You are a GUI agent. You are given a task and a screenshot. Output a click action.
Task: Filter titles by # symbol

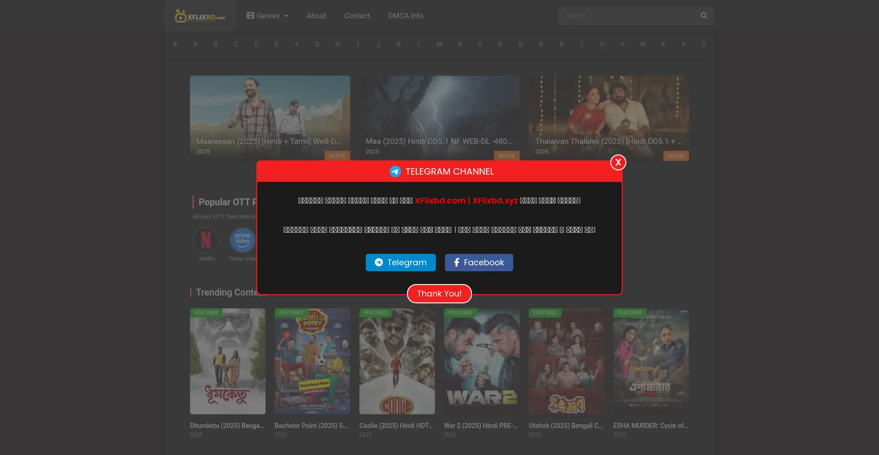(x=175, y=44)
